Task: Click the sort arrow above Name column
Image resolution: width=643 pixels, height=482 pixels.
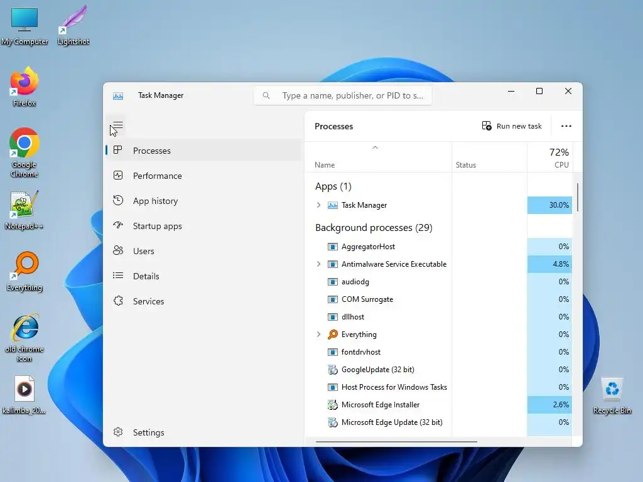Action: 375,147
